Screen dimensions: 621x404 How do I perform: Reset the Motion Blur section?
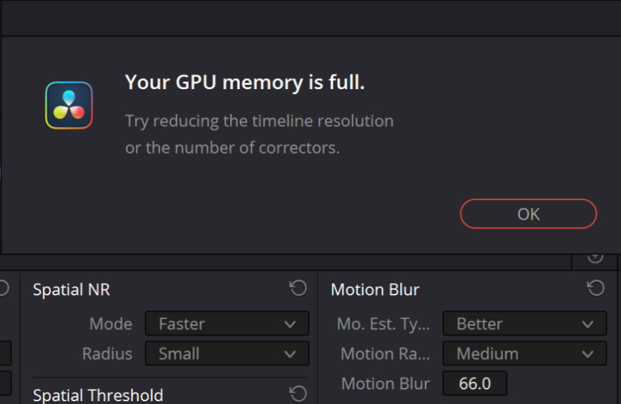[x=595, y=288]
